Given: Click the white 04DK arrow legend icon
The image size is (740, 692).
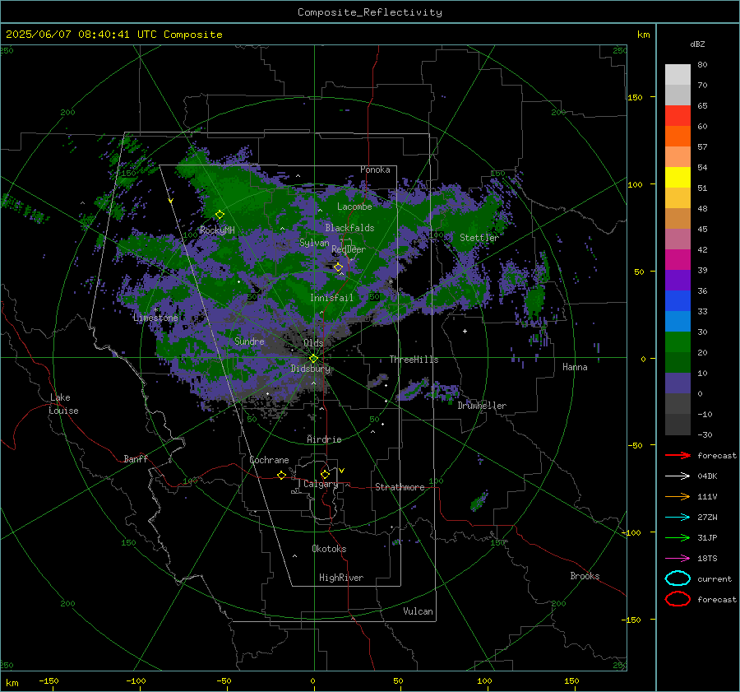Looking at the screenshot, I should coord(678,476).
